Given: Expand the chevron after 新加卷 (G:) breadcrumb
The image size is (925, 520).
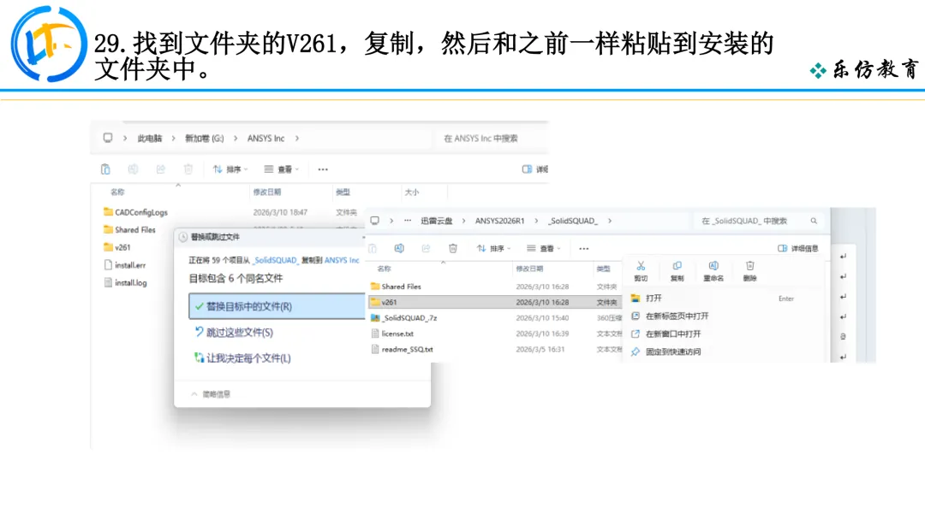Looking at the screenshot, I should click(x=236, y=139).
